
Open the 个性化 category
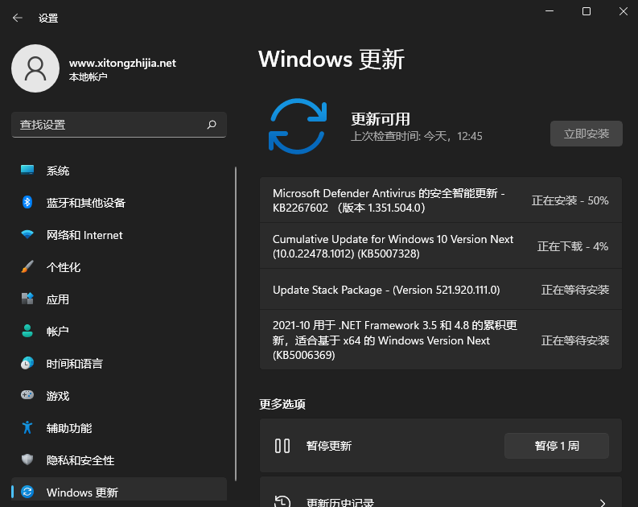click(x=119, y=267)
